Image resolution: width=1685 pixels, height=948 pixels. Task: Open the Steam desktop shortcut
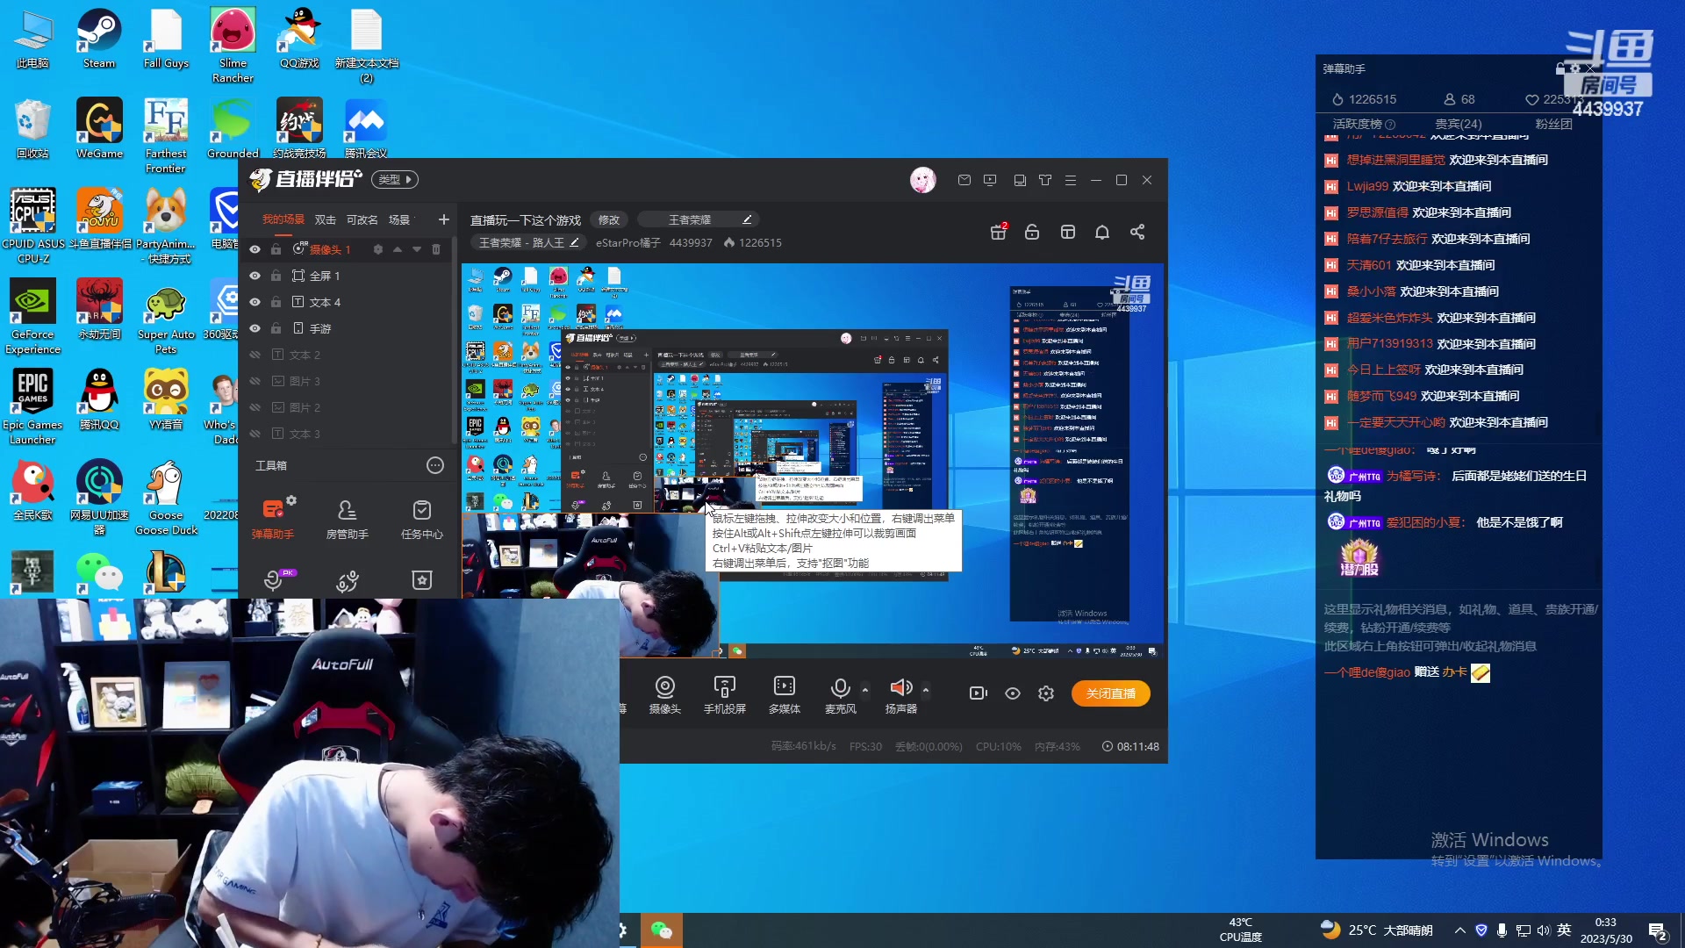point(99,39)
